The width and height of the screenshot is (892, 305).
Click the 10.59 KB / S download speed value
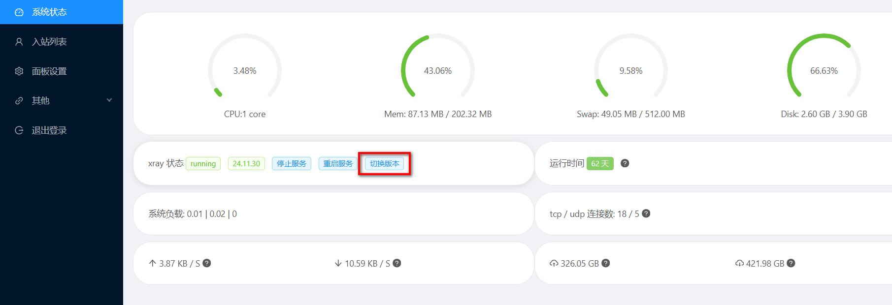pos(367,264)
